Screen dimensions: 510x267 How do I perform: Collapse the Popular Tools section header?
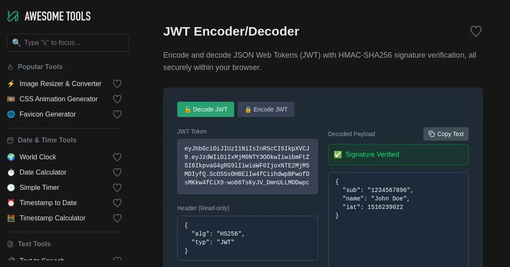click(40, 67)
